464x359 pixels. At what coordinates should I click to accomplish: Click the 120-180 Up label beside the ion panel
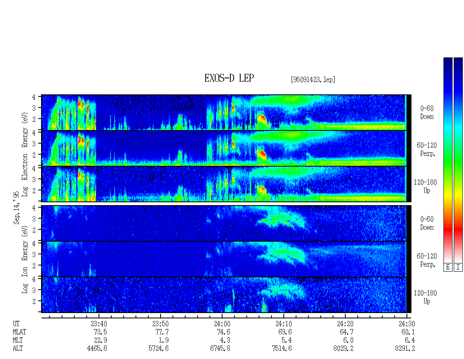pos(425,297)
